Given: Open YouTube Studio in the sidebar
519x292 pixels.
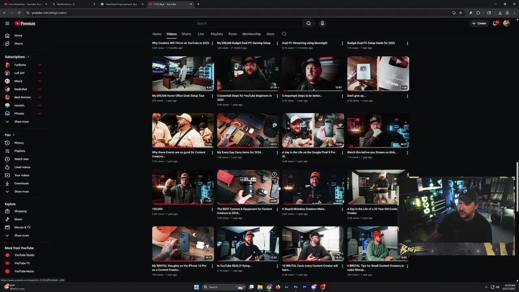Looking at the screenshot, I should 24,255.
